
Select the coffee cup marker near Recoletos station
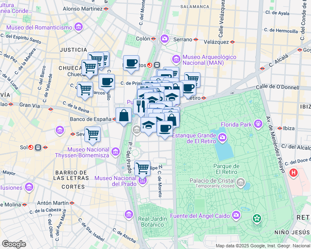[131, 64]
